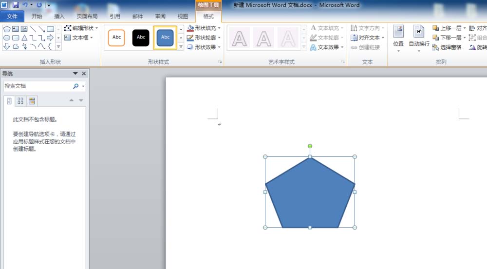The image size is (487, 269).
Task: Switch to the 插入 (Insert) ribbon tab
Action: (x=59, y=16)
